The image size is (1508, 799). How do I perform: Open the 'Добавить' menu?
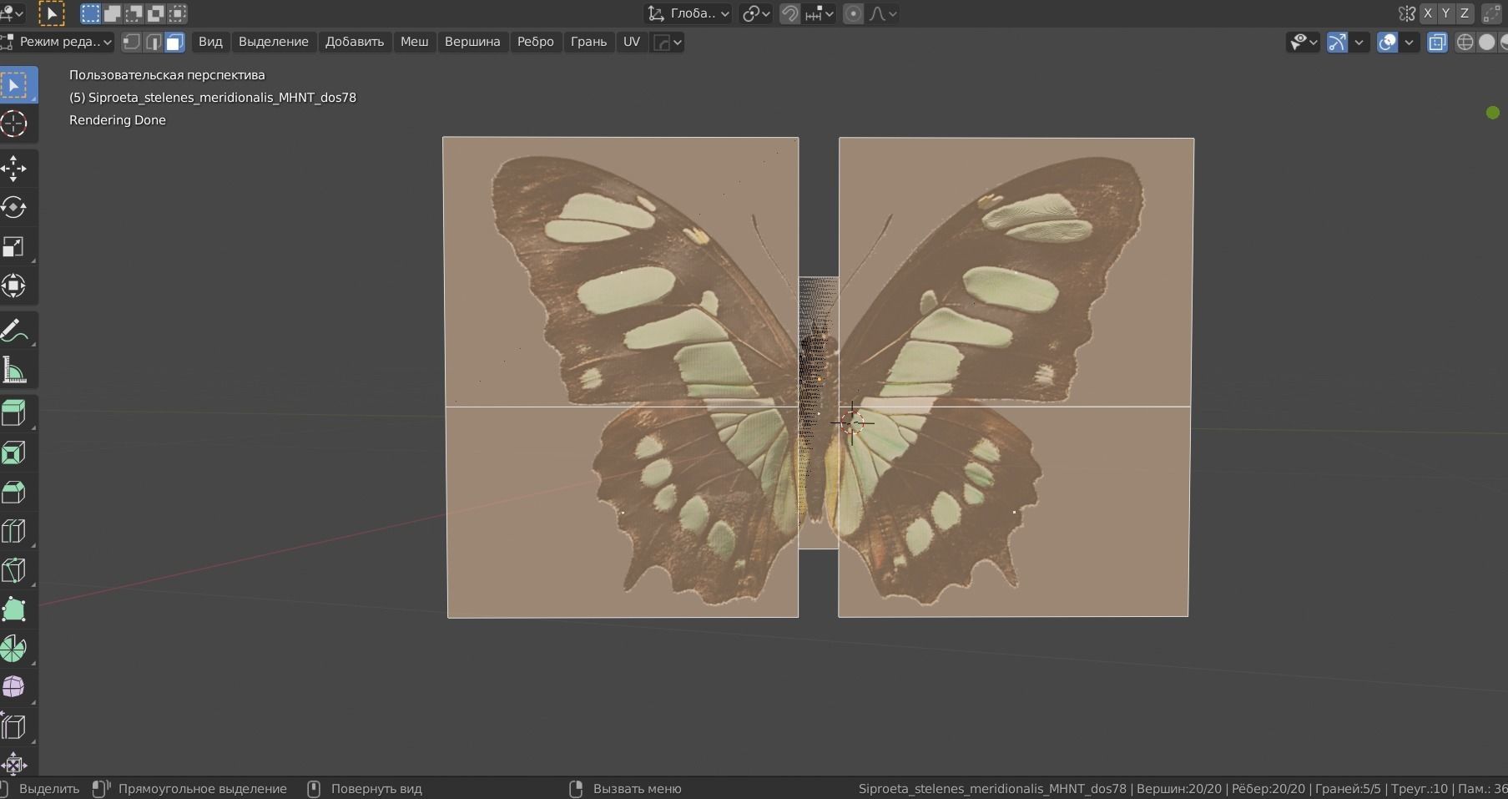click(x=355, y=42)
